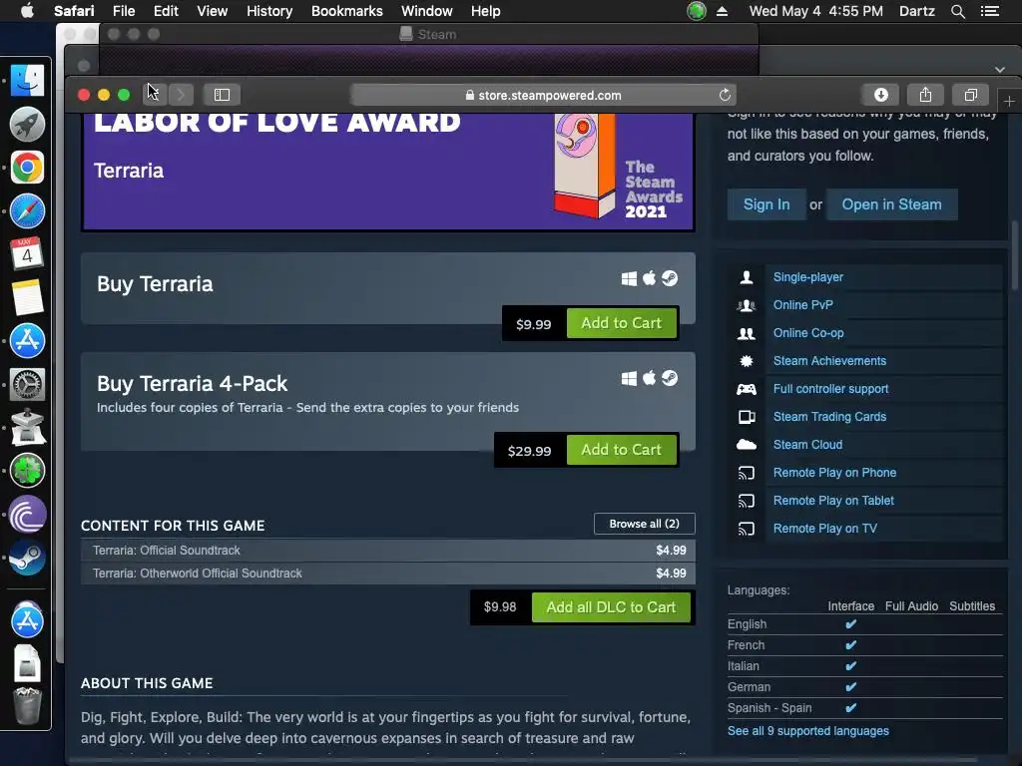This screenshot has width=1022, height=766.
Task: Click Sign In button
Action: (x=766, y=204)
